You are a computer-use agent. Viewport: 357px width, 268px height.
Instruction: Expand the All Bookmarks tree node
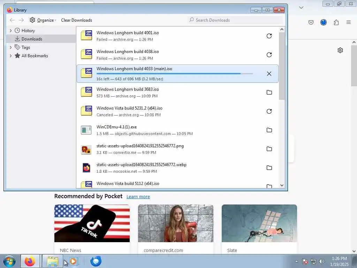(10, 56)
